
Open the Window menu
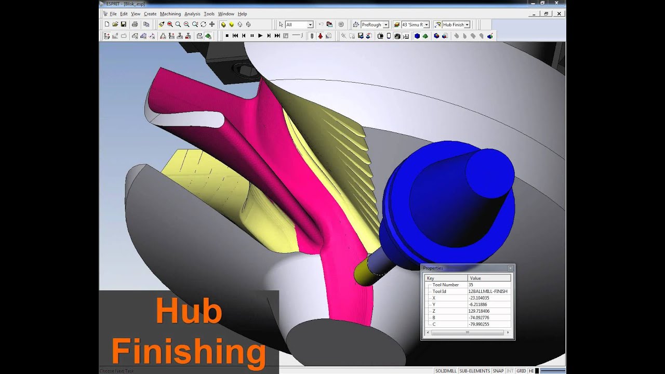226,14
